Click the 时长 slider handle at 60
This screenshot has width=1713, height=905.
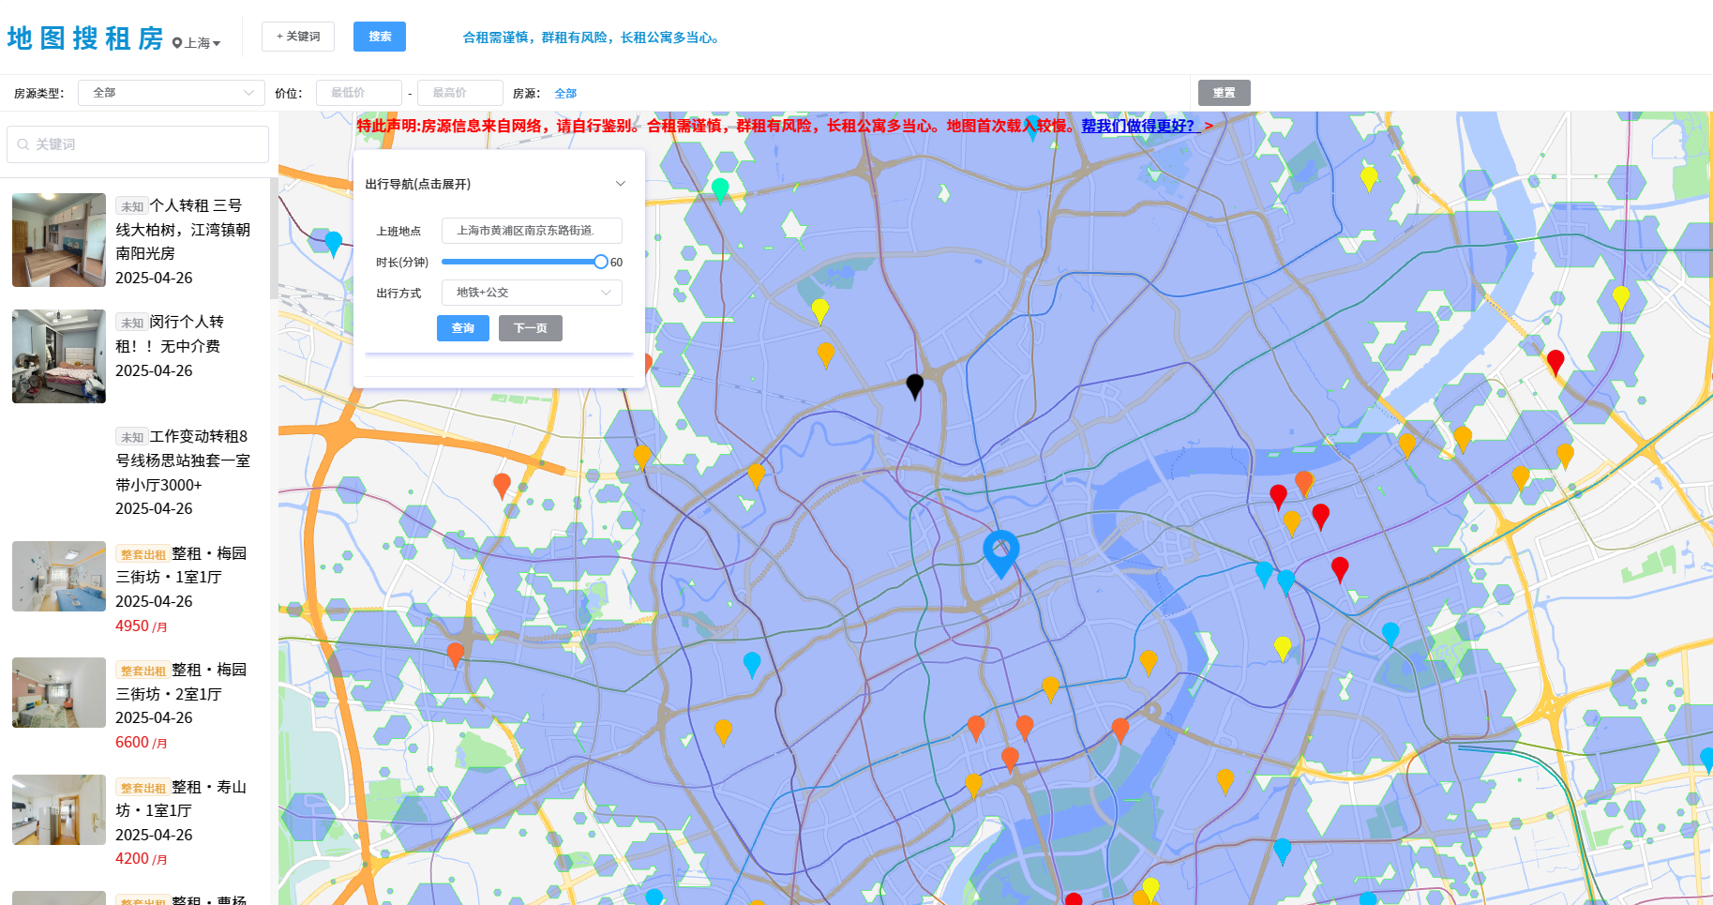(x=601, y=262)
